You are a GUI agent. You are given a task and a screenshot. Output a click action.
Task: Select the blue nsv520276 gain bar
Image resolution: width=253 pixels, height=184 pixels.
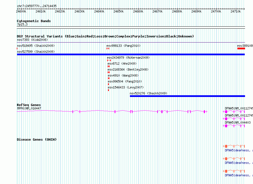tap(188, 96)
